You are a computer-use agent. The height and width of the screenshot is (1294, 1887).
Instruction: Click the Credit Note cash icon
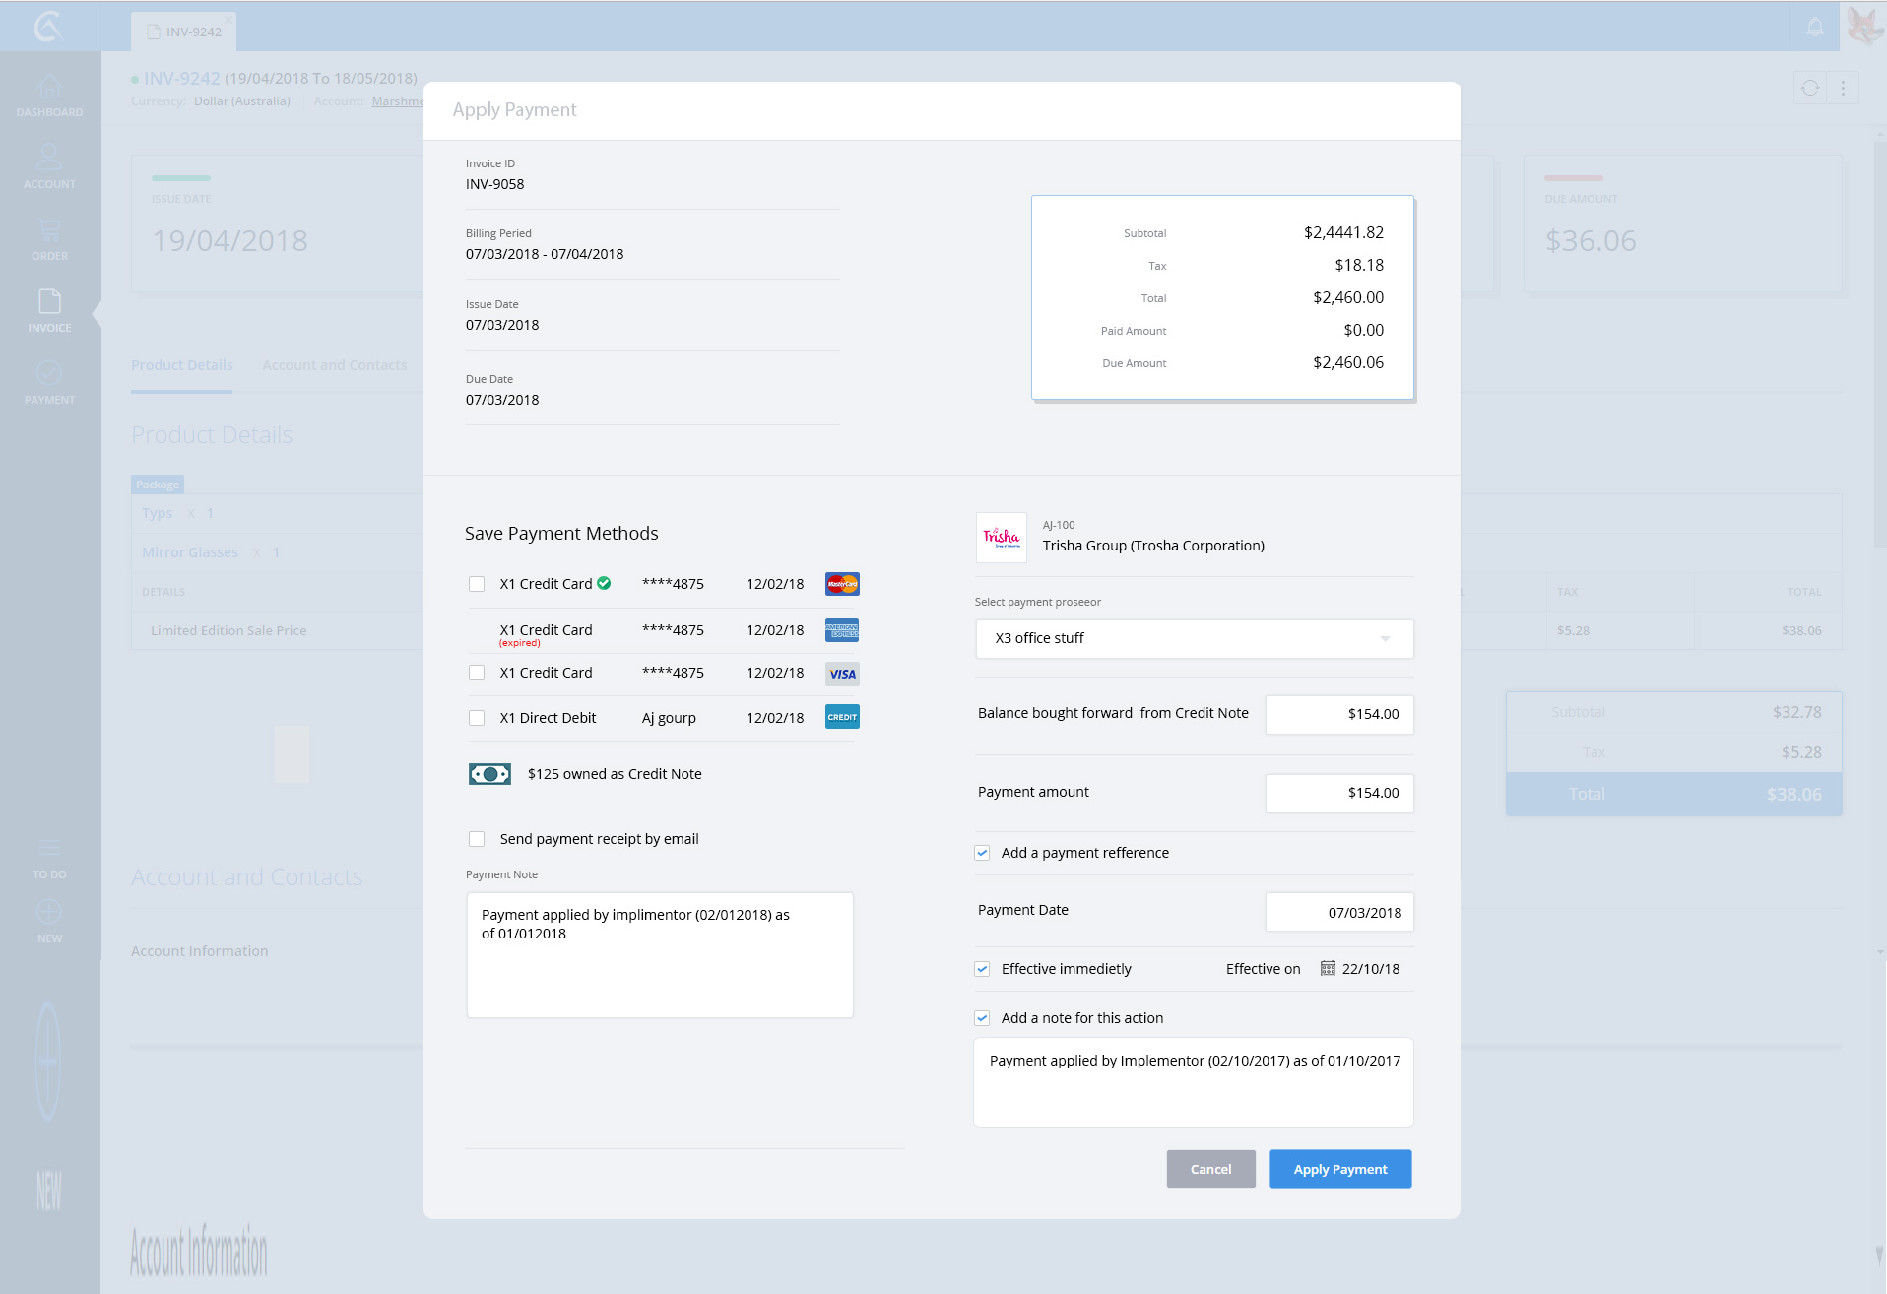(x=489, y=774)
